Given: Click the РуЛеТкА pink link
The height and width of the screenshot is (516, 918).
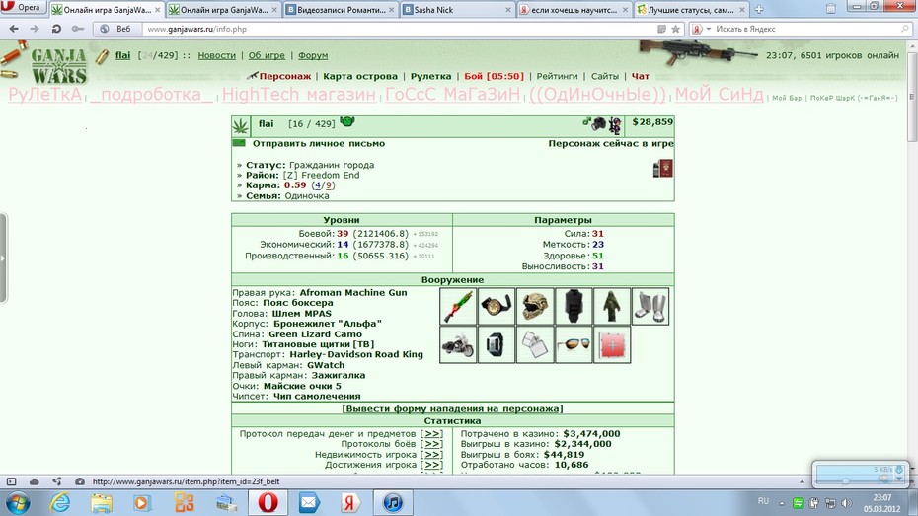Looking at the screenshot, I should pos(45,94).
